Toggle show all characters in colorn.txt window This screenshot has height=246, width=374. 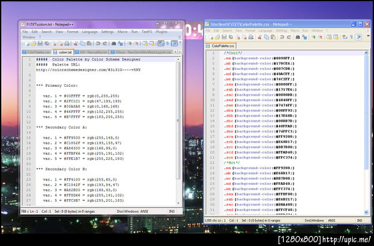[x=168, y=44]
